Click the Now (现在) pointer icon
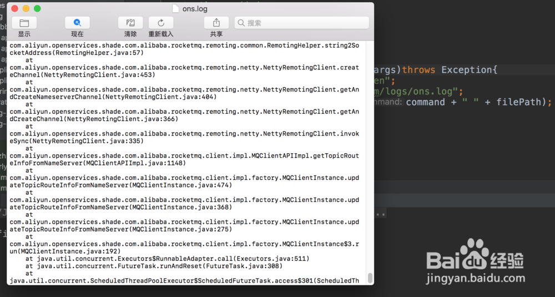 (77, 23)
